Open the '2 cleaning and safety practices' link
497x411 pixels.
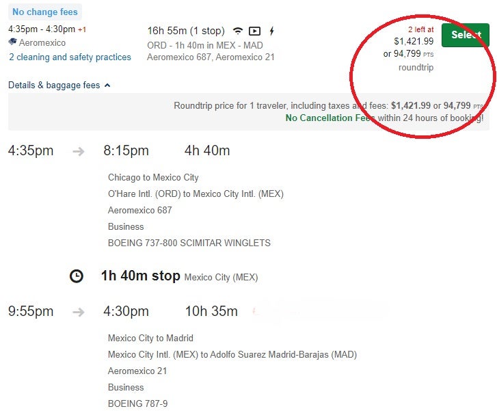(x=70, y=57)
